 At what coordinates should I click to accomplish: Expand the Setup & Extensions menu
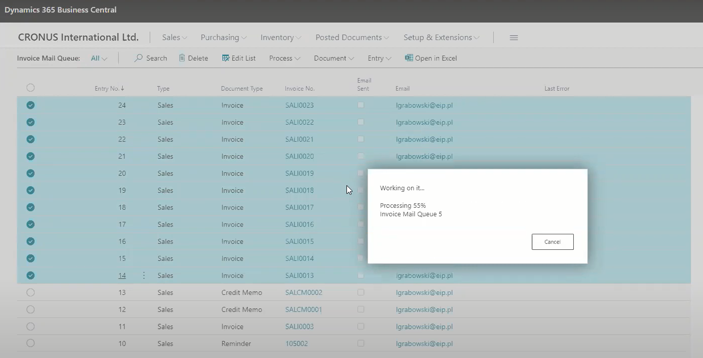(441, 38)
